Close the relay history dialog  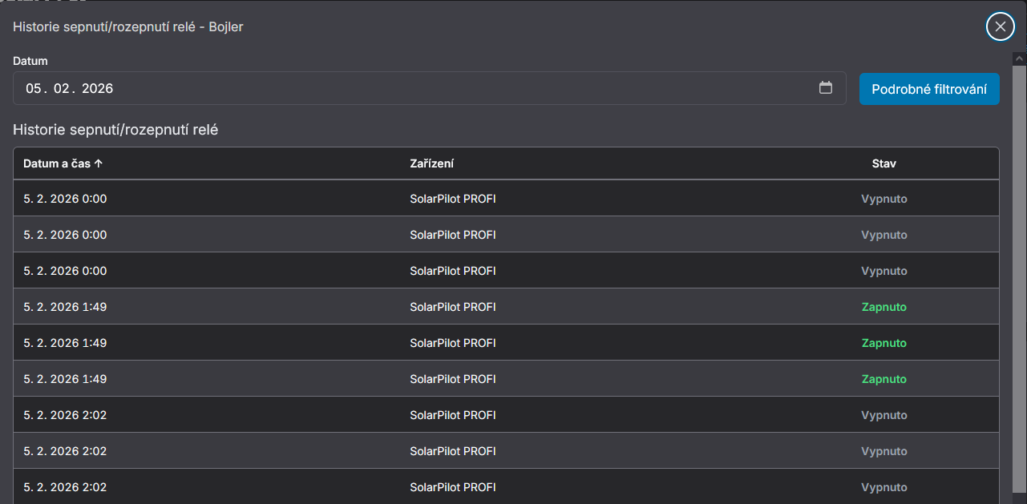click(x=1000, y=26)
